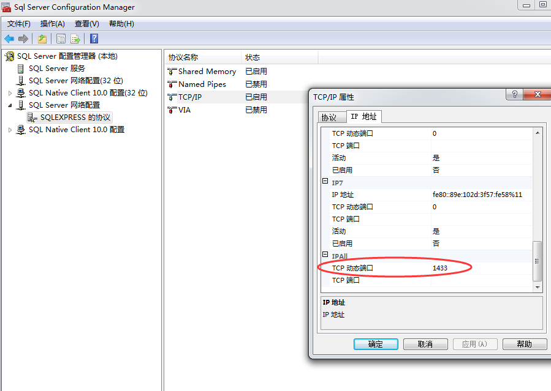
Task: Click the Forward arrow toolbar icon
Action: coord(23,39)
